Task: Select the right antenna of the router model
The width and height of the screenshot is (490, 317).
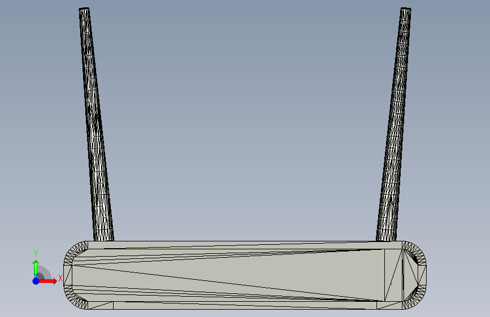Action: click(x=394, y=125)
